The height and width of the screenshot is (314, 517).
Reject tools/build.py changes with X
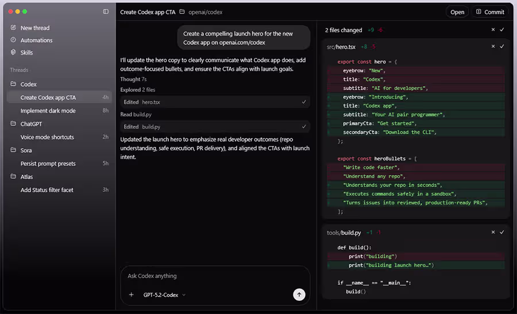[x=493, y=232]
